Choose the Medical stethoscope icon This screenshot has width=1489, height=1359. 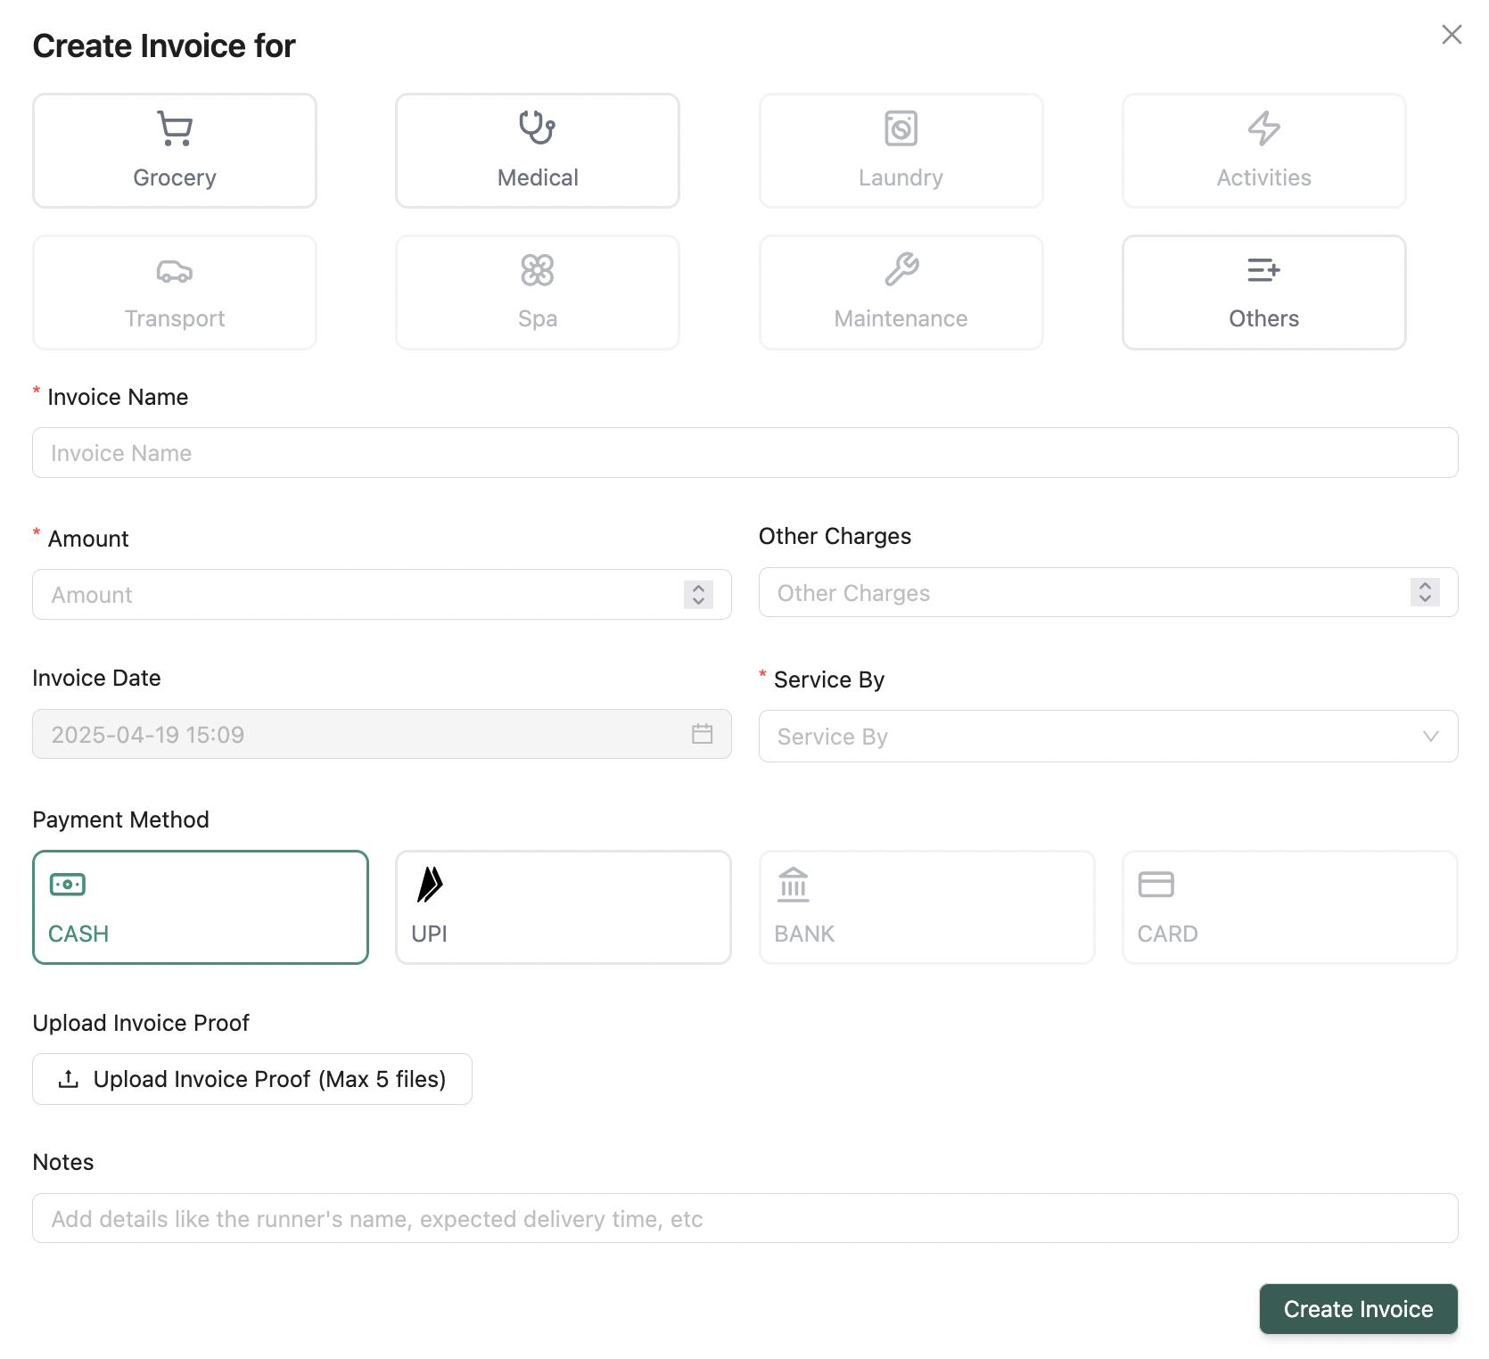coord(538,128)
